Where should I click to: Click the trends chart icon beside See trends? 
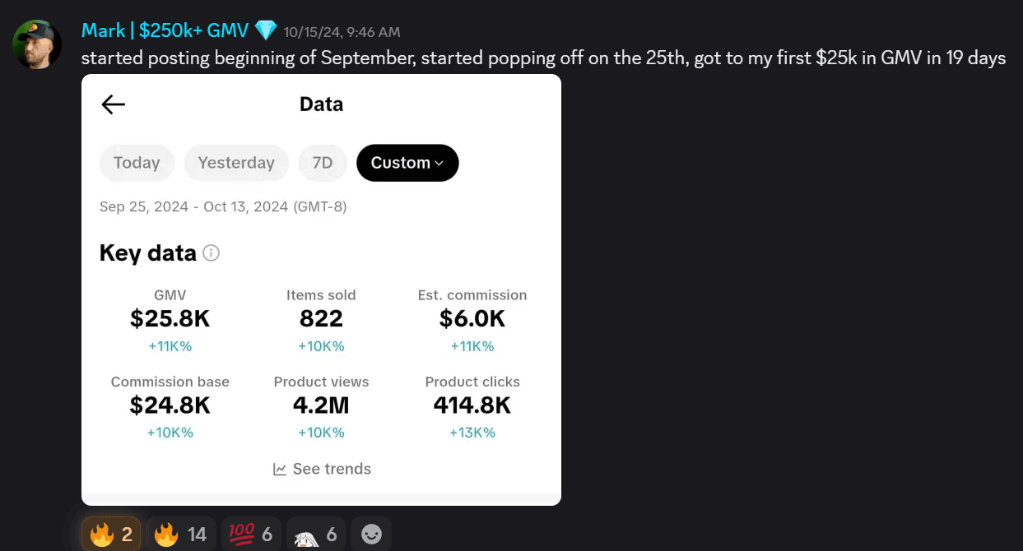(280, 470)
